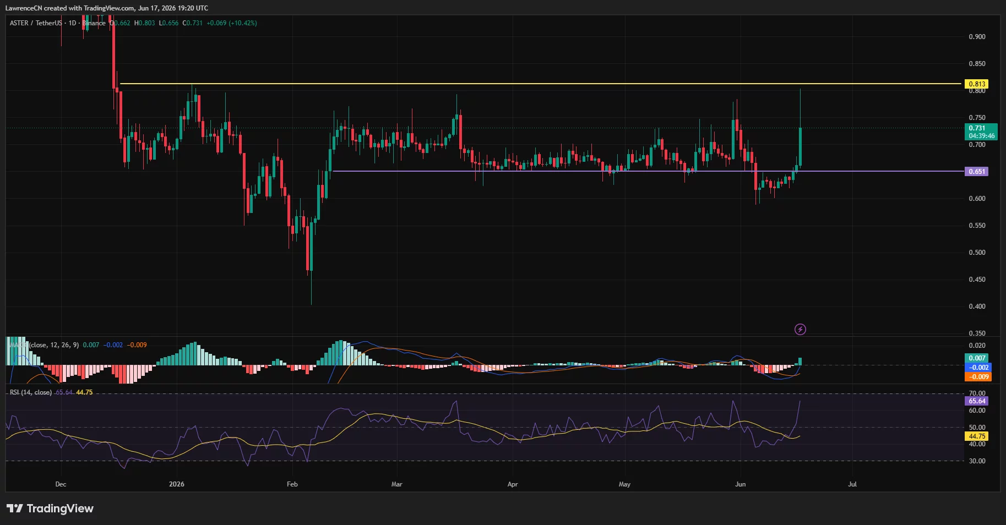Click the +0.069 (+10.42%) change text
The image size is (1006, 525).
[232, 23]
